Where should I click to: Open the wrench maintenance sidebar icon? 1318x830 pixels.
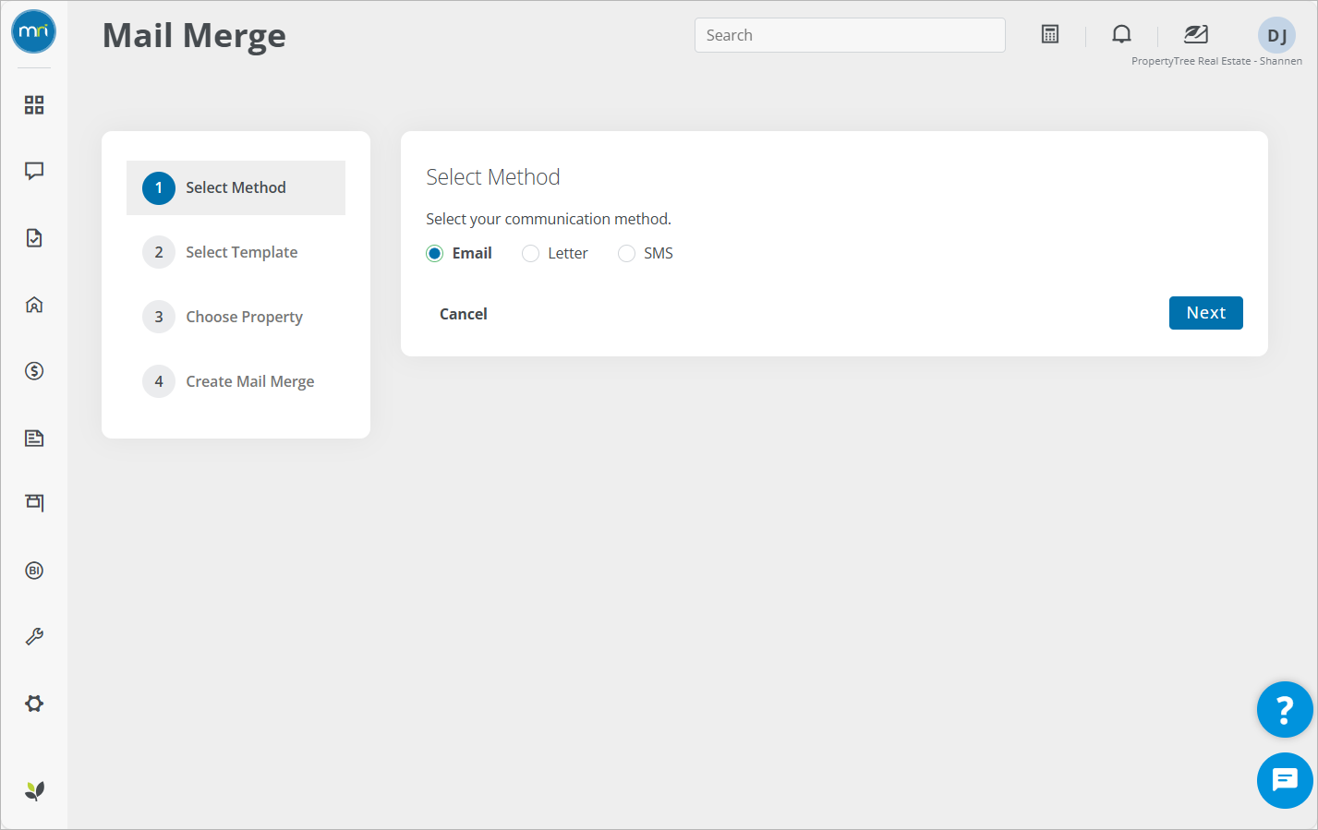(34, 637)
